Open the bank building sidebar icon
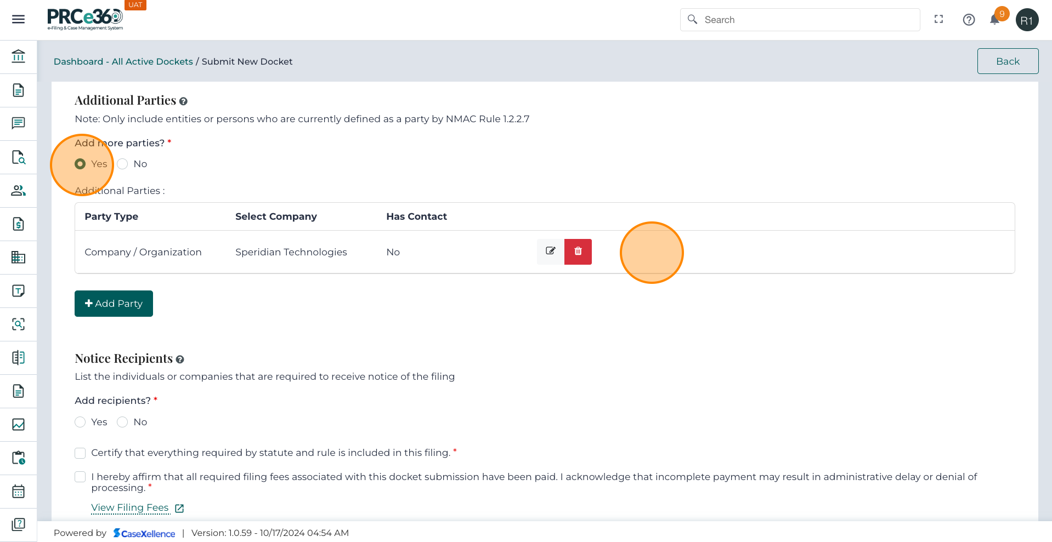The width and height of the screenshot is (1052, 542). pos(18,56)
